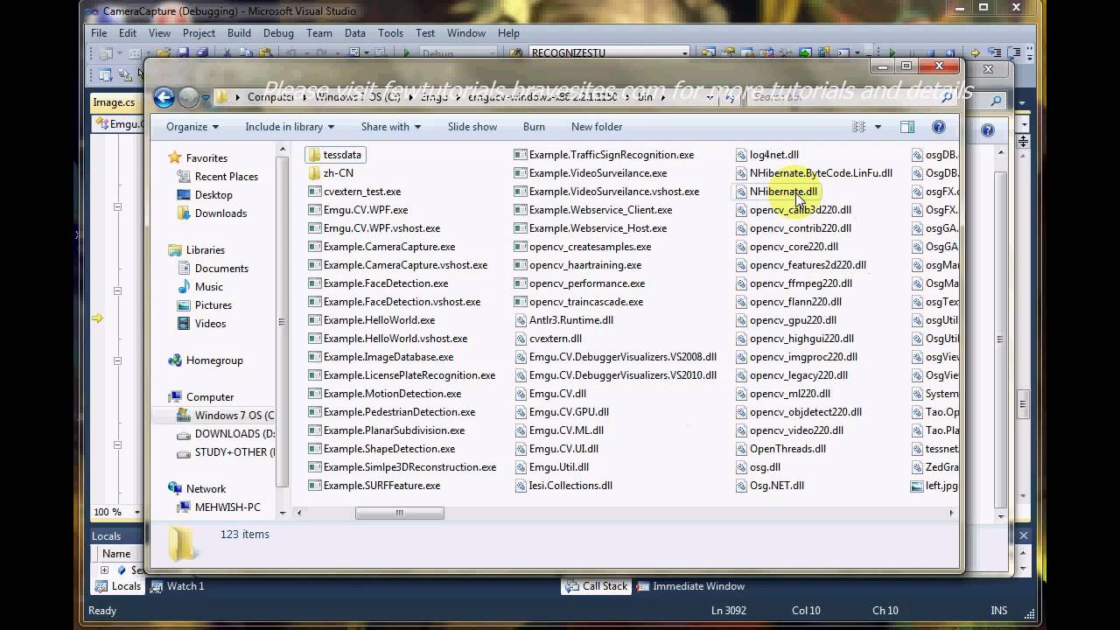Screen dimensions: 1120x630
Task: Select Emgu.CV.WPF.exe file
Action: click(x=358, y=210)
